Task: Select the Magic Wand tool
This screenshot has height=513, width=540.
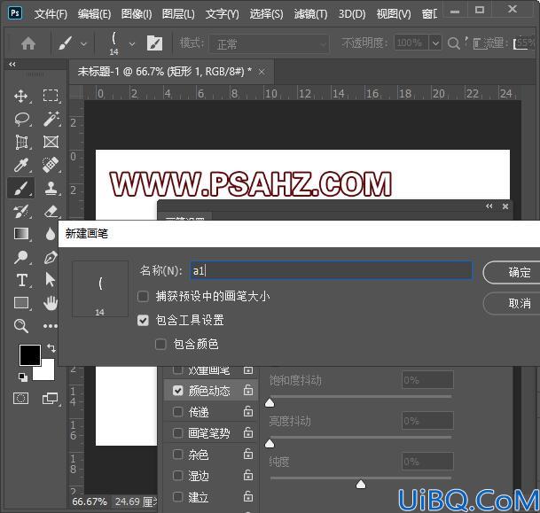Action: (51, 119)
